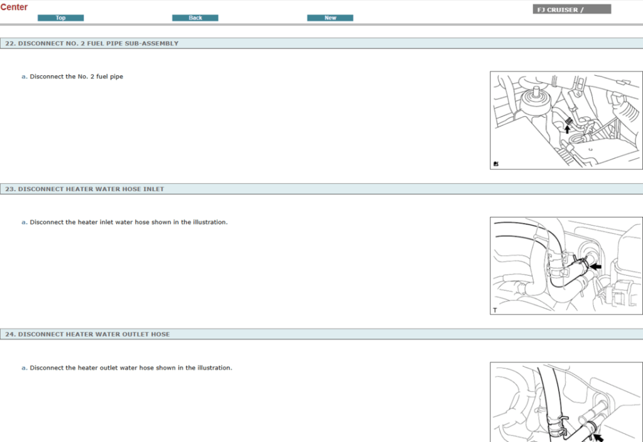Click step letter a in section 22

pyautogui.click(x=23, y=76)
